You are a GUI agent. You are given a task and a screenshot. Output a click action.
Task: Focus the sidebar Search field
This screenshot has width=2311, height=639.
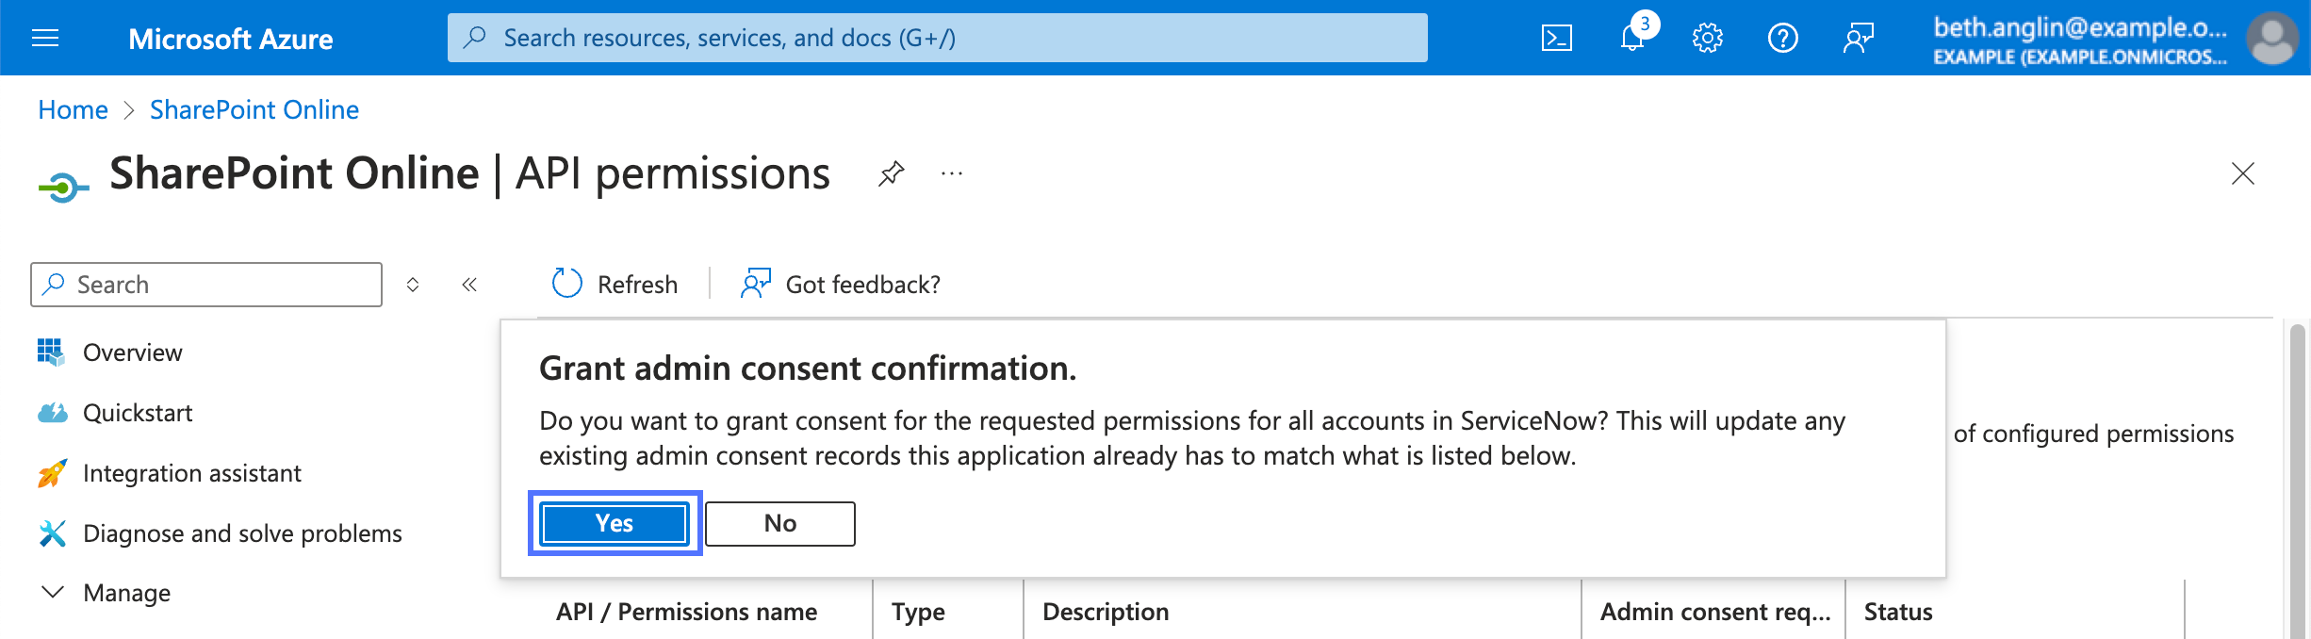(x=206, y=285)
